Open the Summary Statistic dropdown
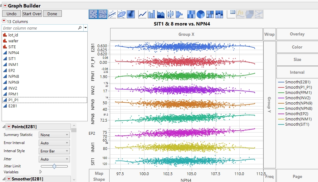Image resolution: width=318 pixels, height=182 pixels. click(54, 135)
